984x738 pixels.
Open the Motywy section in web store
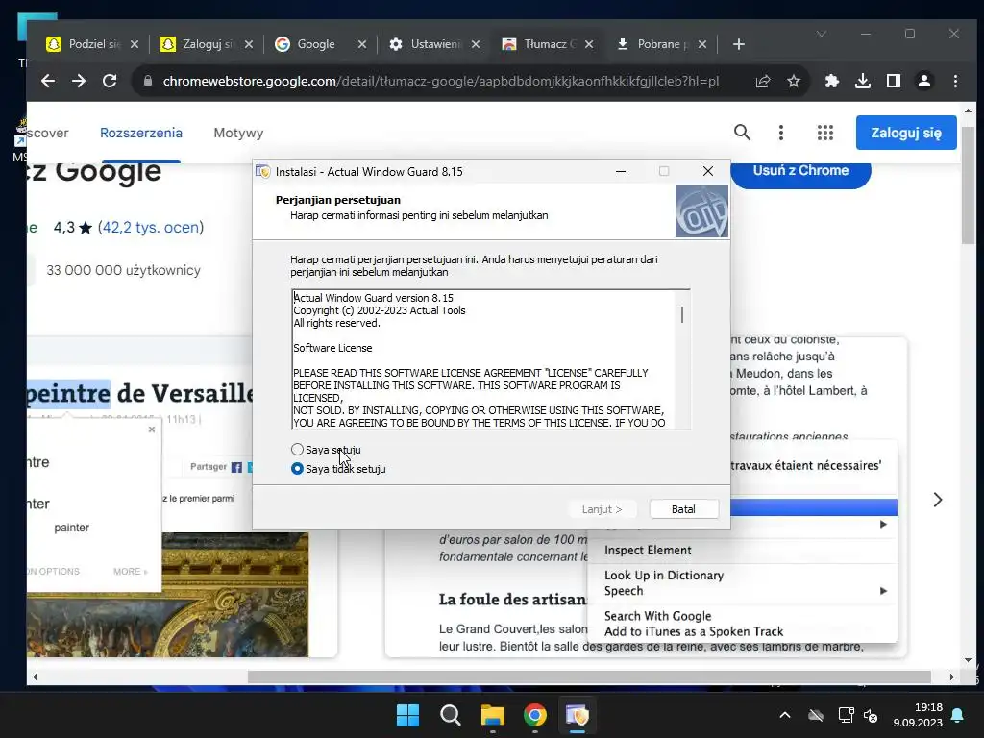[238, 133]
